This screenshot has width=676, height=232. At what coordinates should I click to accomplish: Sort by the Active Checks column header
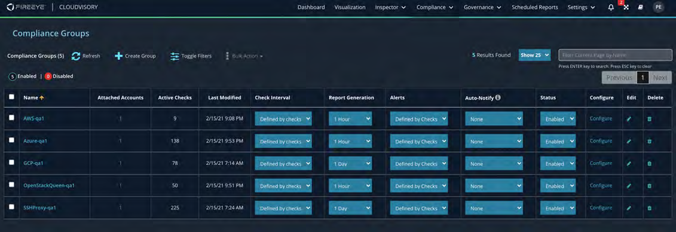pos(175,98)
